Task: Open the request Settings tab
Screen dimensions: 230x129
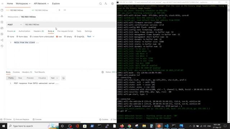Action: tap(88, 31)
